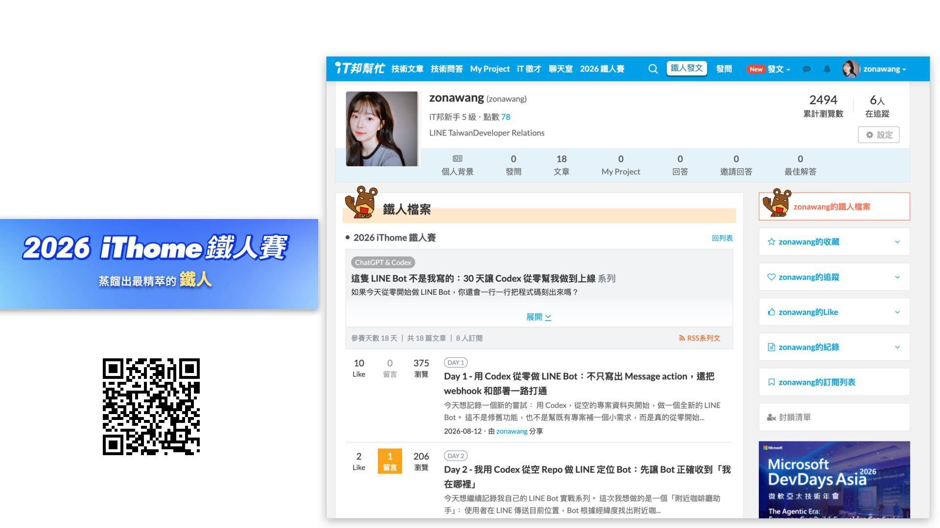Select the 邀請回答 profile tab
940x528 pixels.
(x=736, y=165)
